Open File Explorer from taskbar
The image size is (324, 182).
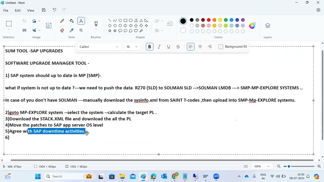coord(122,176)
